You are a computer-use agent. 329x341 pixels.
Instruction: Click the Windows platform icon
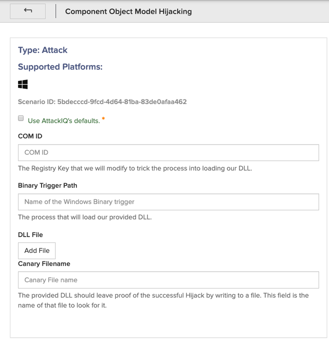[x=23, y=84]
